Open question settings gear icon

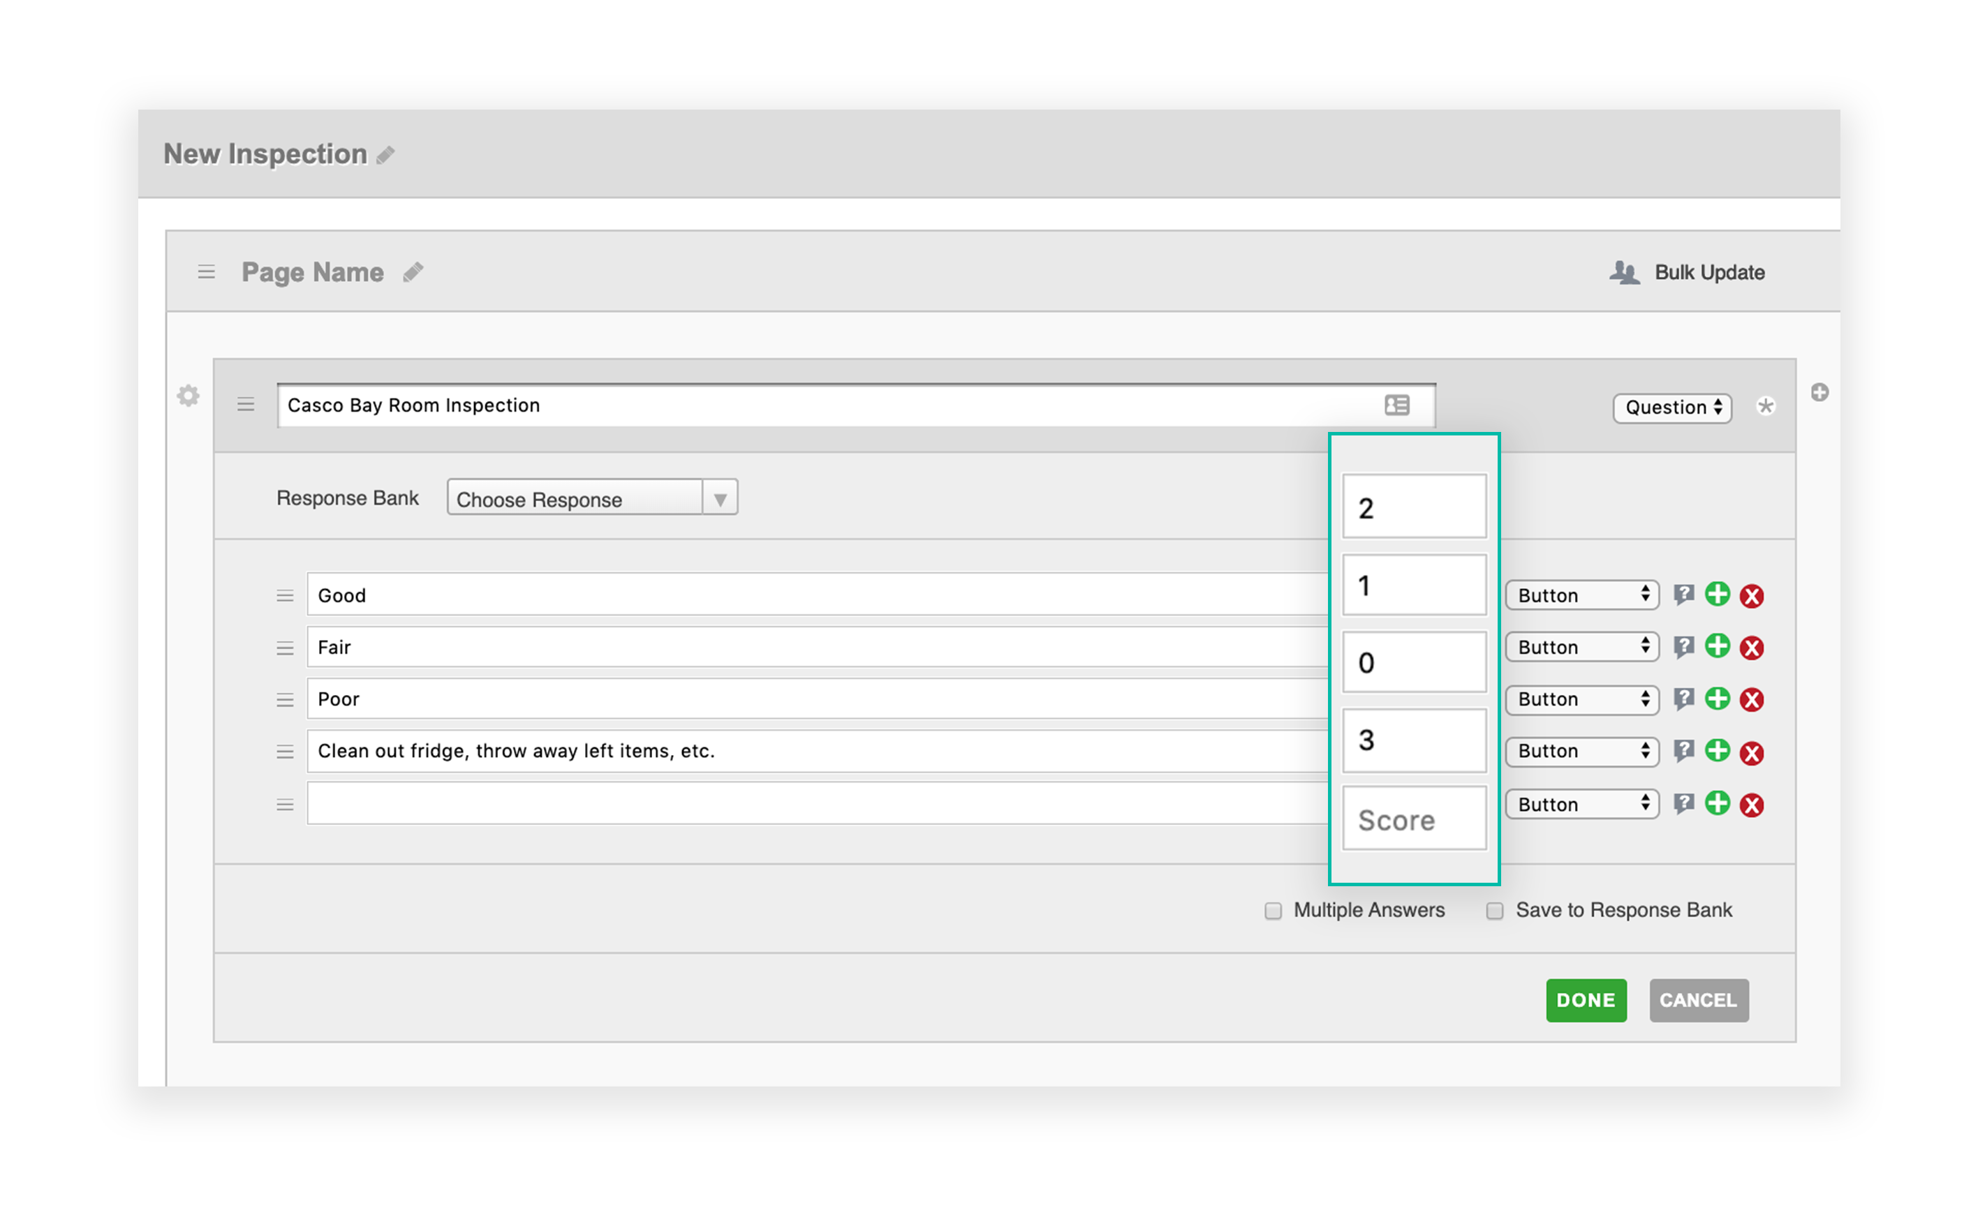189,395
